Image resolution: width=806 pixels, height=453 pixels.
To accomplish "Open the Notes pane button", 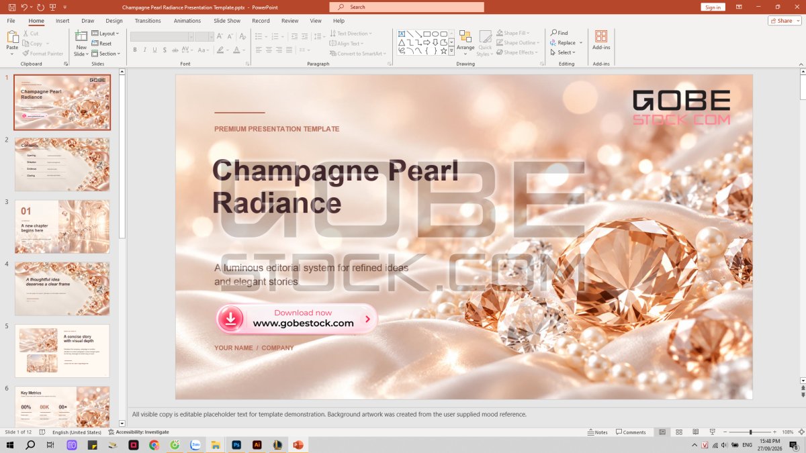I will coord(597,432).
